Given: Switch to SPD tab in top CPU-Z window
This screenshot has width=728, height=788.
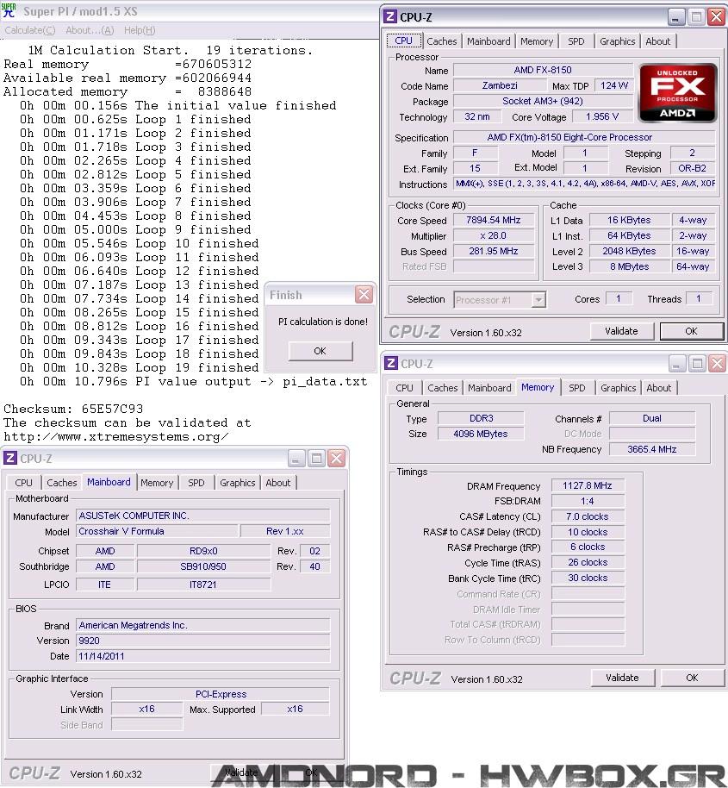Looking at the screenshot, I should tap(576, 41).
